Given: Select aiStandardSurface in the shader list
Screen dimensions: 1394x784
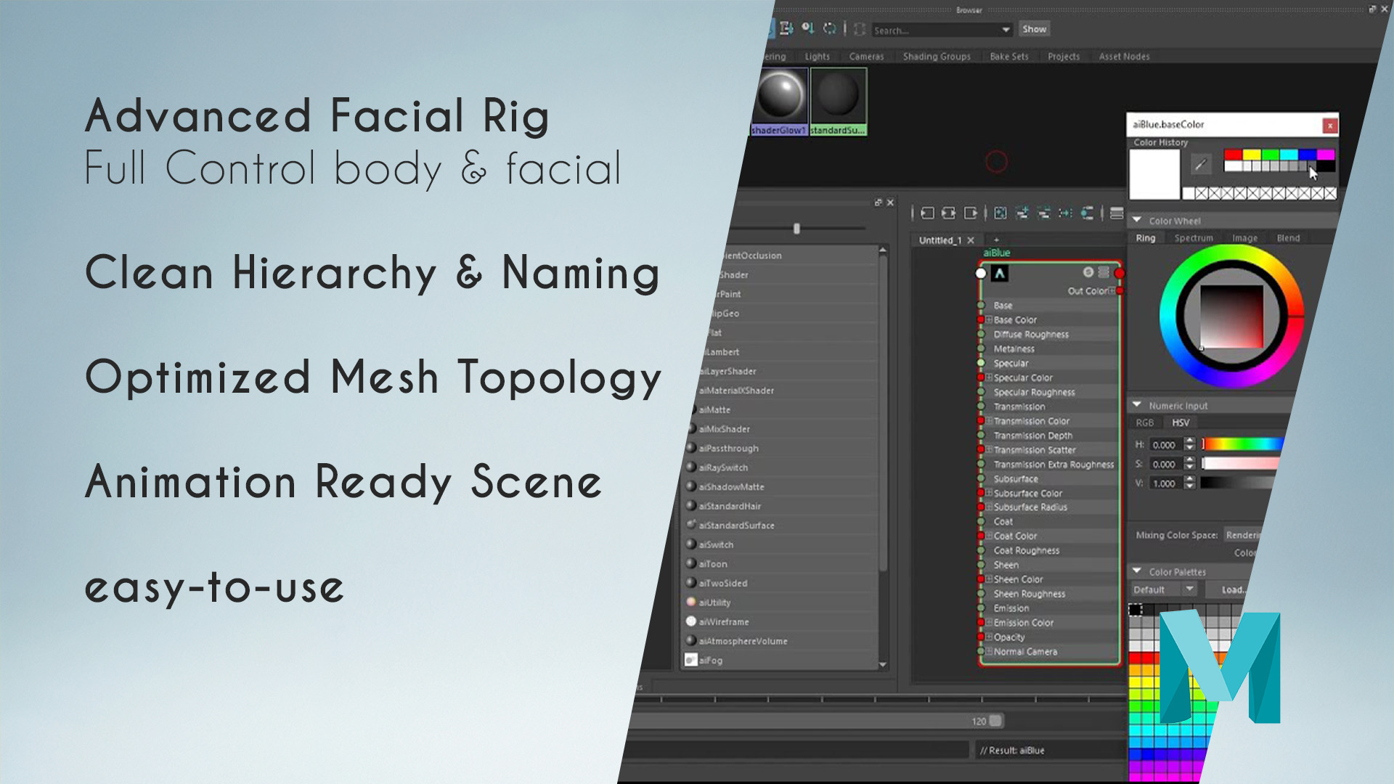Looking at the screenshot, I should pyautogui.click(x=735, y=526).
